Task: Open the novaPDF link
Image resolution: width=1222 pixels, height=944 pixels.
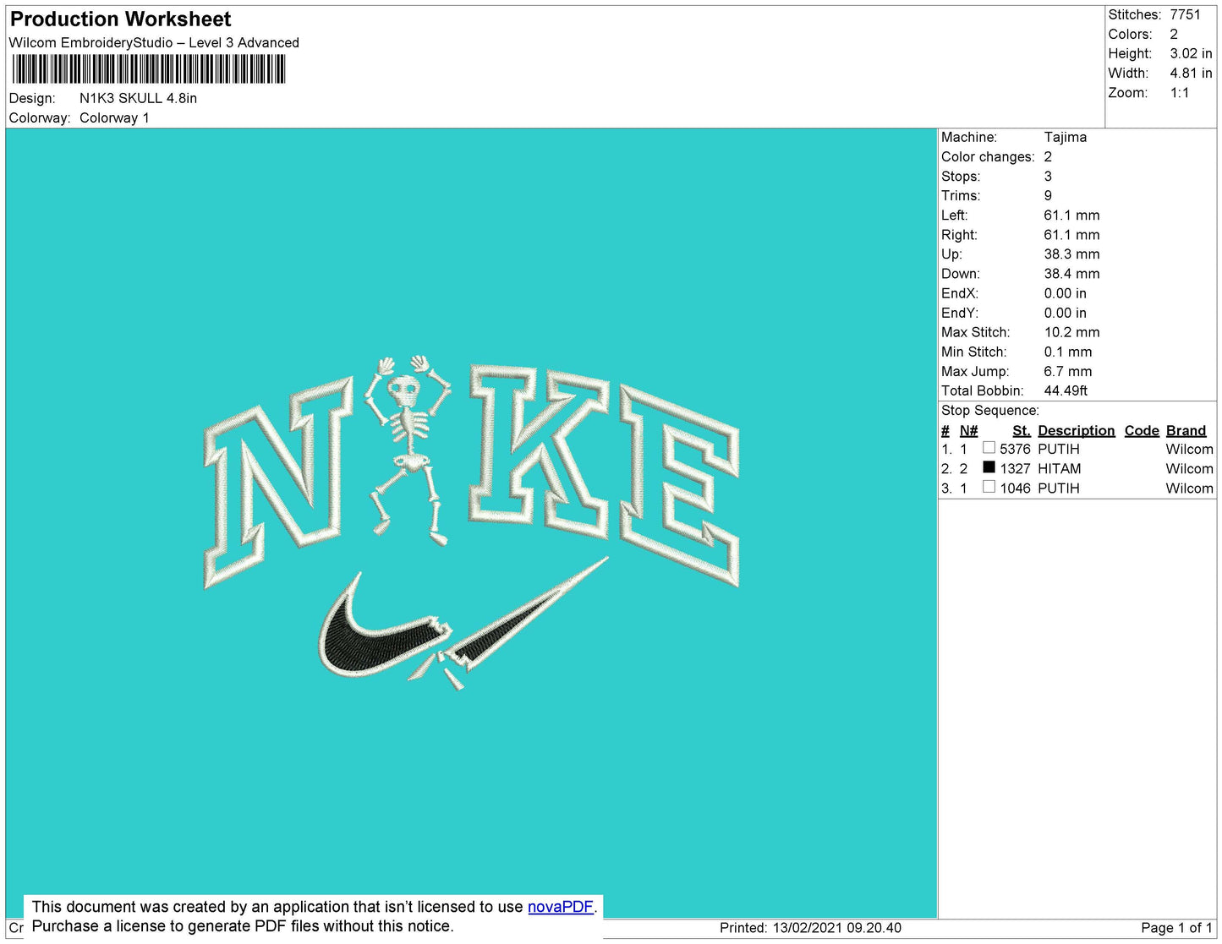Action: (x=561, y=907)
